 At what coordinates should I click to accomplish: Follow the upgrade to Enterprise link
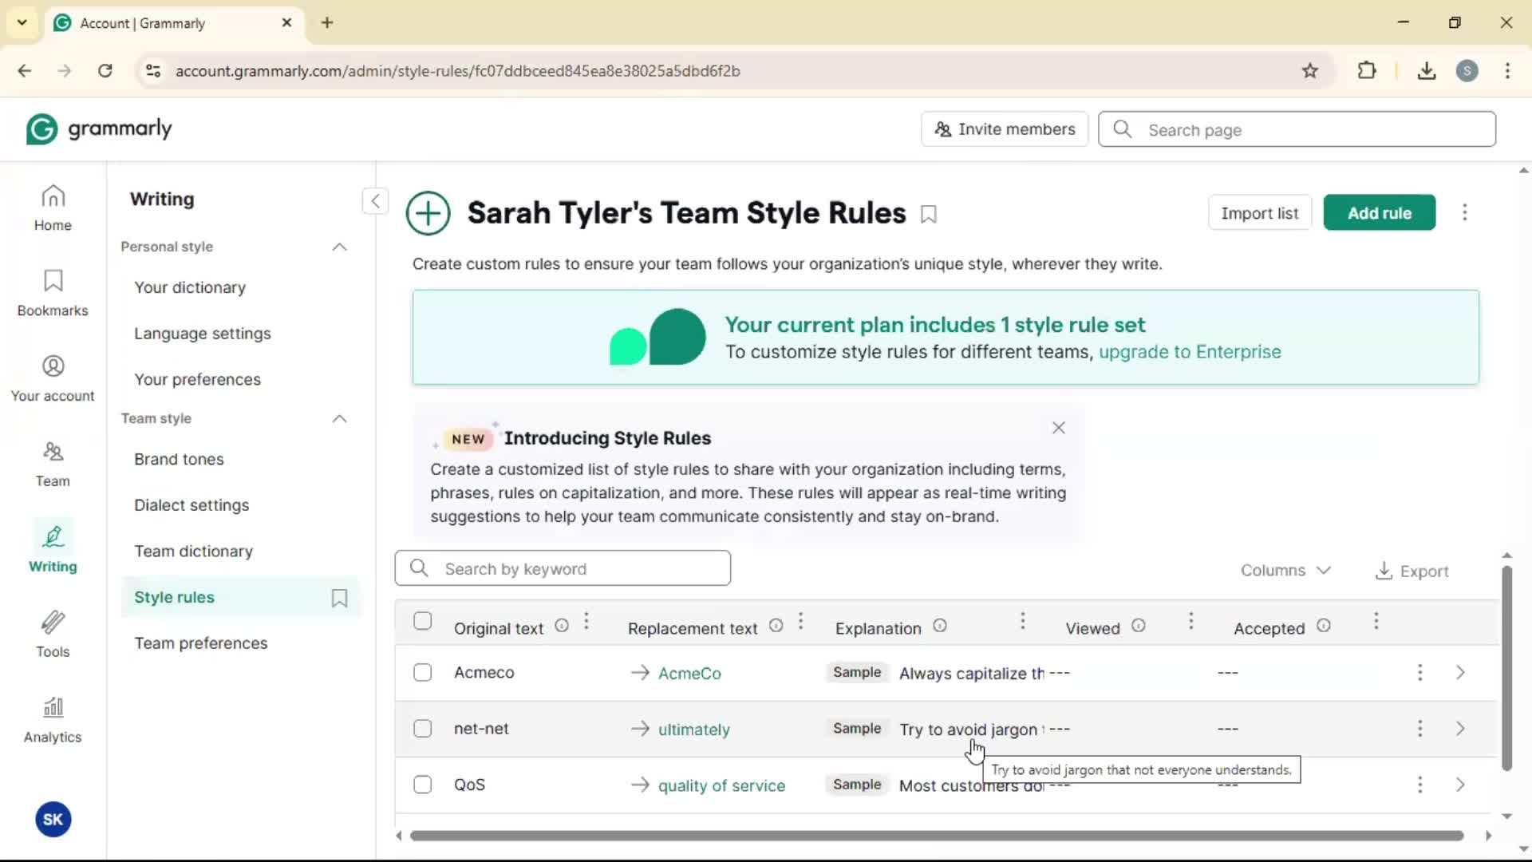click(1190, 352)
